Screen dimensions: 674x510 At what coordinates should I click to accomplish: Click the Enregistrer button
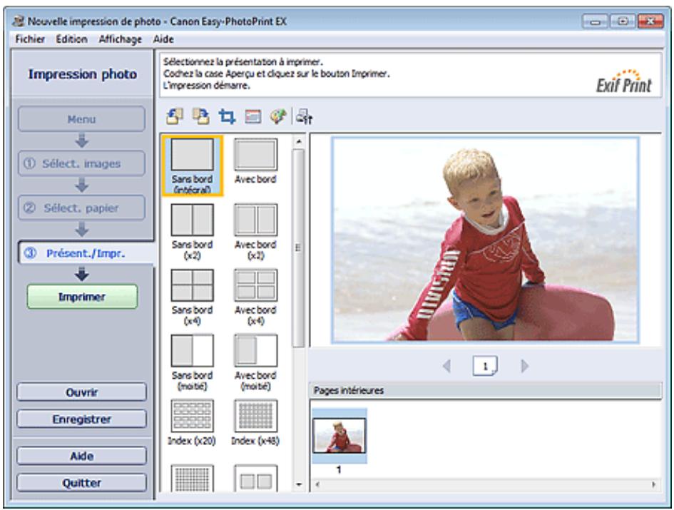(x=82, y=419)
